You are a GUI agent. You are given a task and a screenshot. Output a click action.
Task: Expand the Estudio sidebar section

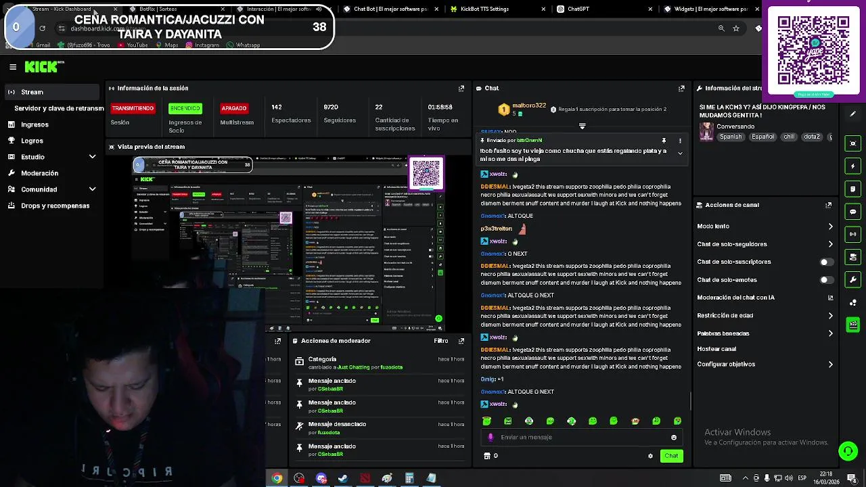[92, 157]
